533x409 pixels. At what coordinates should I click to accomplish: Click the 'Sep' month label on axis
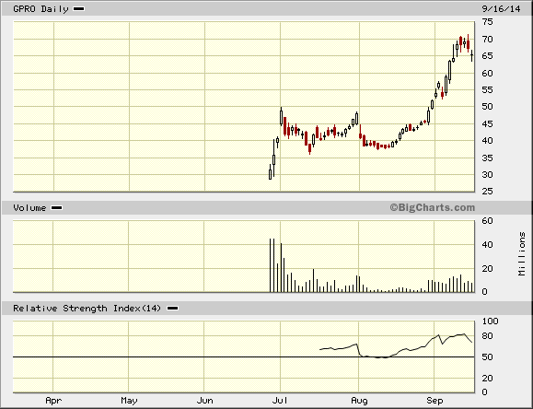click(435, 401)
